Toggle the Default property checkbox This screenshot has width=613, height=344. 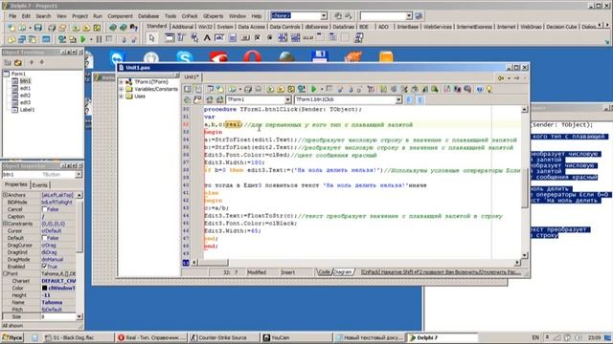[45, 238]
